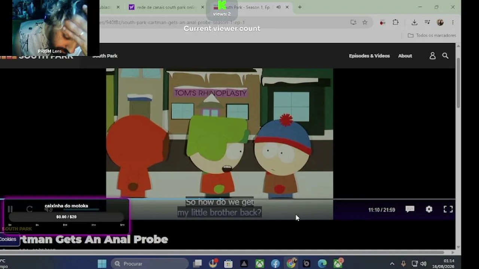Open the Chrome three-dot menu
Viewport: 479px width, 269px height.
click(453, 22)
